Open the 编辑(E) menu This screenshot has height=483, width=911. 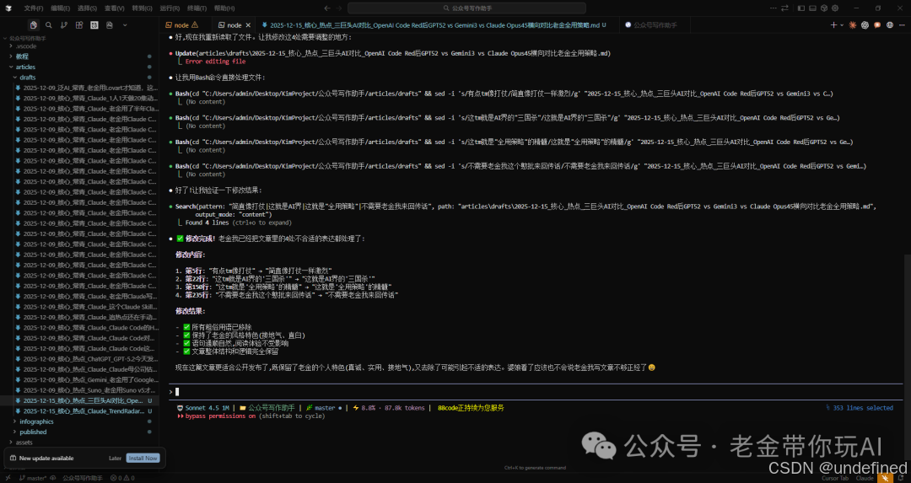pos(61,8)
